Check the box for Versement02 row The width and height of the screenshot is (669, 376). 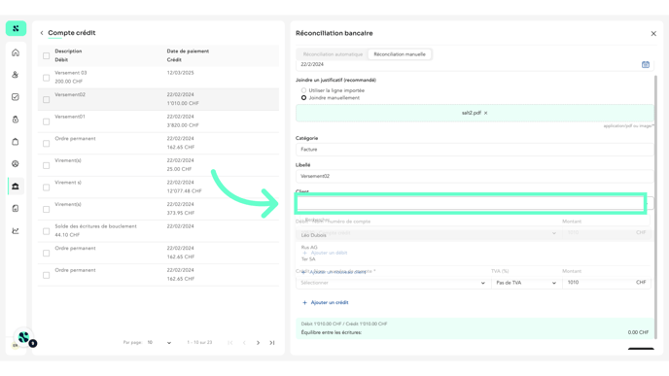point(46,100)
